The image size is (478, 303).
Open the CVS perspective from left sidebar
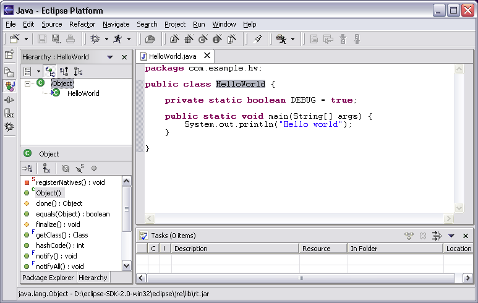coord(9,113)
